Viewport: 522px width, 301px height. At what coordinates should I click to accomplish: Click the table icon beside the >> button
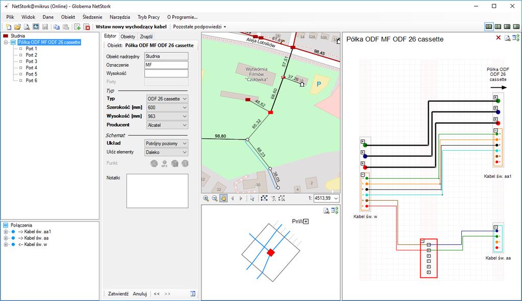pyautogui.click(x=193, y=294)
